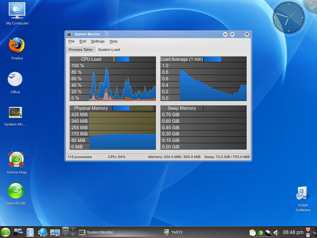Click the 'Memory: 204.0 MiB / 500.5 MiB' status
Viewport: 317px width, 238px height.
174,157
